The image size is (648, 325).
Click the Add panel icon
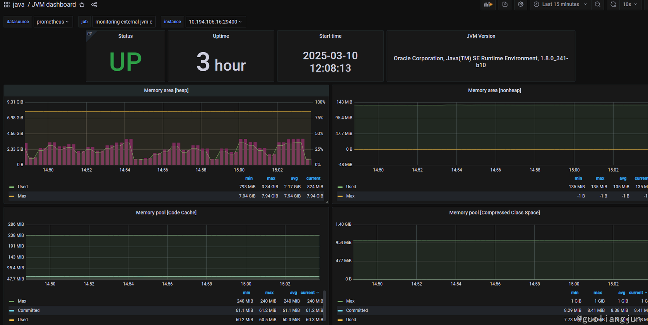pos(488,5)
